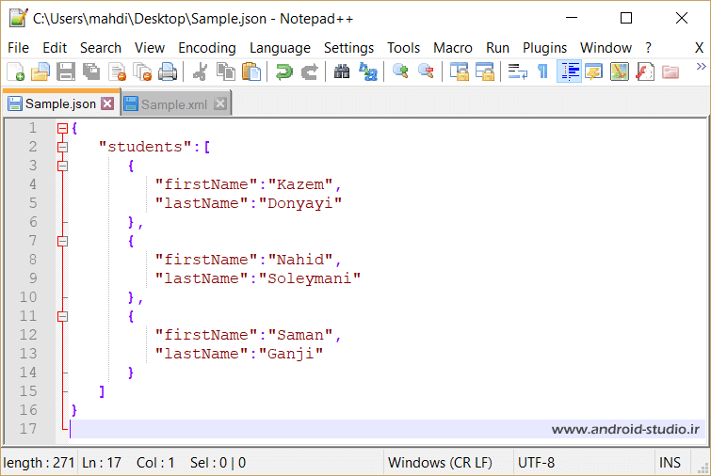Click Windows (CR LF) in status bar

pyautogui.click(x=440, y=463)
